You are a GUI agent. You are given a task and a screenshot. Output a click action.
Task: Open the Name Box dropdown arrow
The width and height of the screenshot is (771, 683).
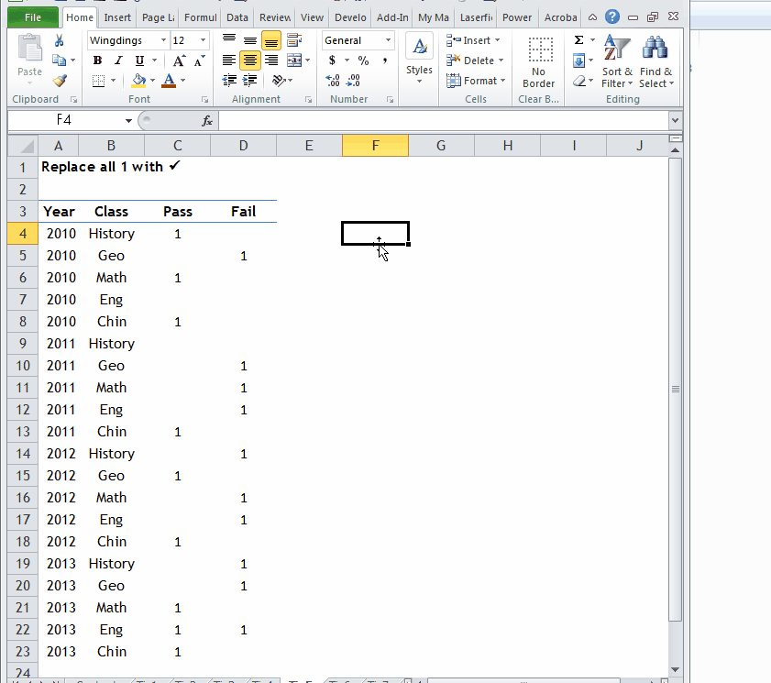[129, 120]
